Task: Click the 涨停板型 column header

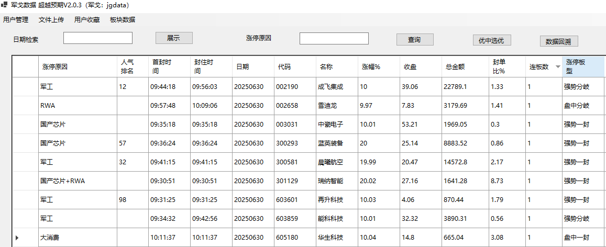Action: [583, 67]
